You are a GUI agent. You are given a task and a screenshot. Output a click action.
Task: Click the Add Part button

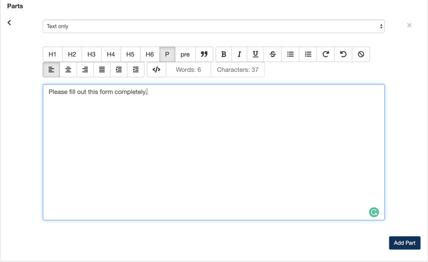404,243
